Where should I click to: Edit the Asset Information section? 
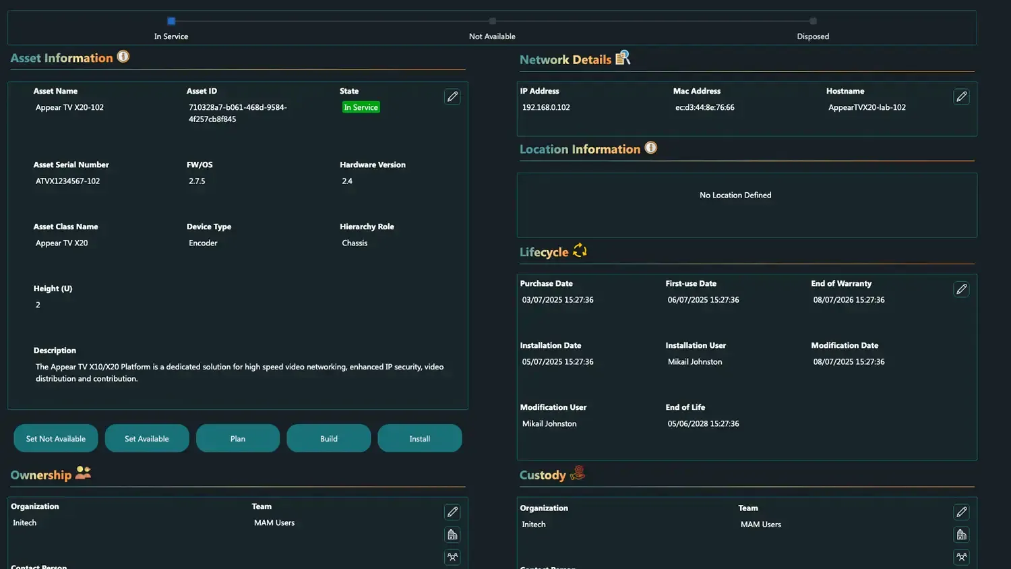(x=452, y=97)
